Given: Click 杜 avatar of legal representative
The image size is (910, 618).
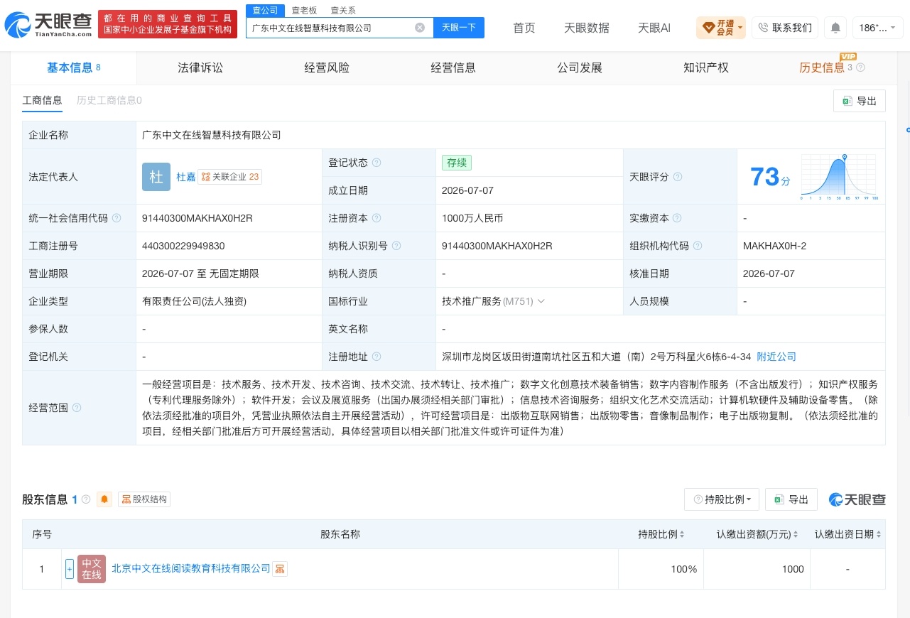Looking at the screenshot, I should point(156,177).
